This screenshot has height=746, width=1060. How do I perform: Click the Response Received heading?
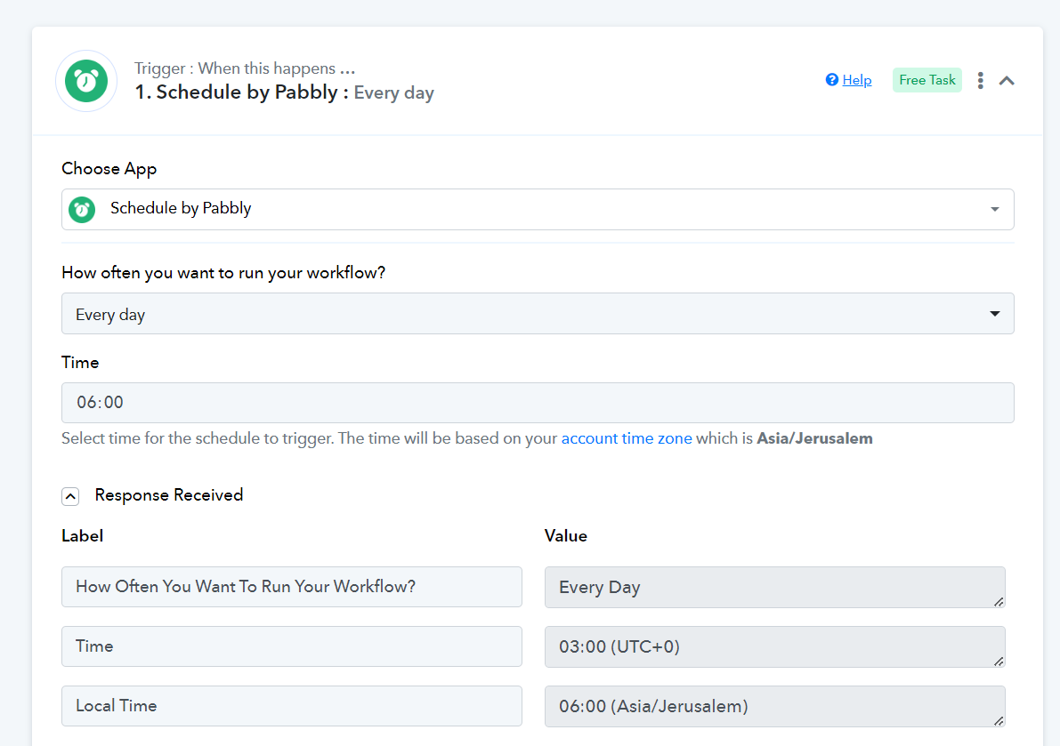[169, 495]
